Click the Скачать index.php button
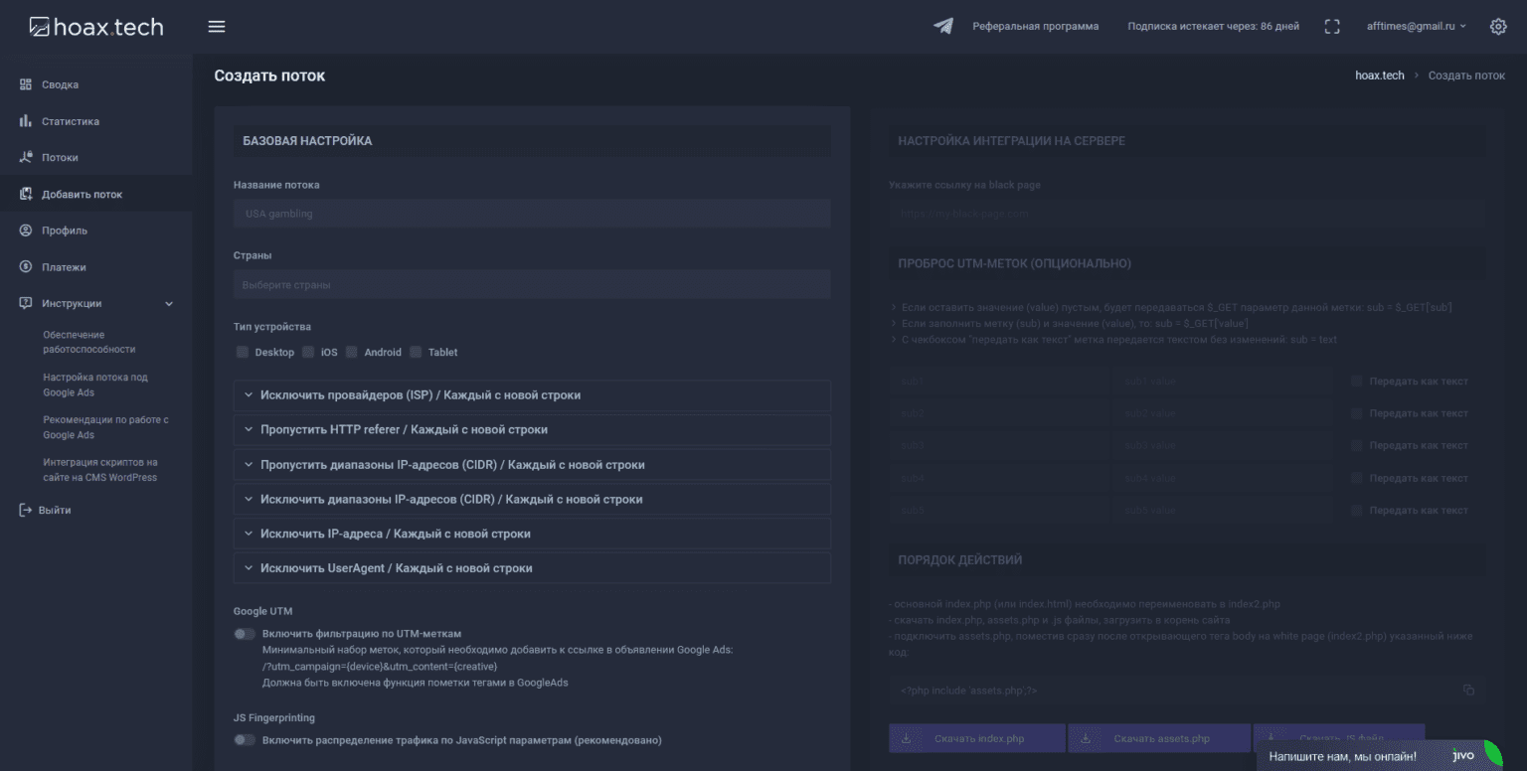1527x771 pixels. (976, 738)
